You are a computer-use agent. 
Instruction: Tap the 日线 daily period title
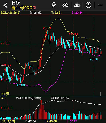tap(16, 3)
